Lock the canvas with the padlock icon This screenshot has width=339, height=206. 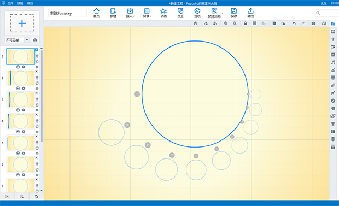point(245,23)
